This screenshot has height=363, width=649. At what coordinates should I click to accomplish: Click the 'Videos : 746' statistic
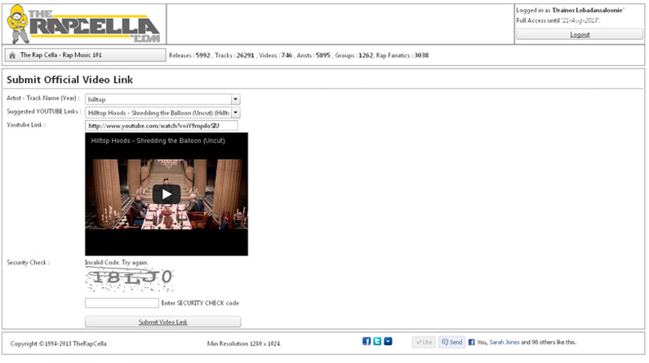275,55
